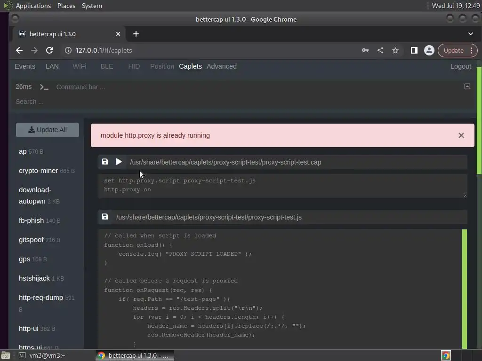Viewport: 482px width, 361px height.
Task: Select the crypto-miner caplet
Action: (47, 171)
